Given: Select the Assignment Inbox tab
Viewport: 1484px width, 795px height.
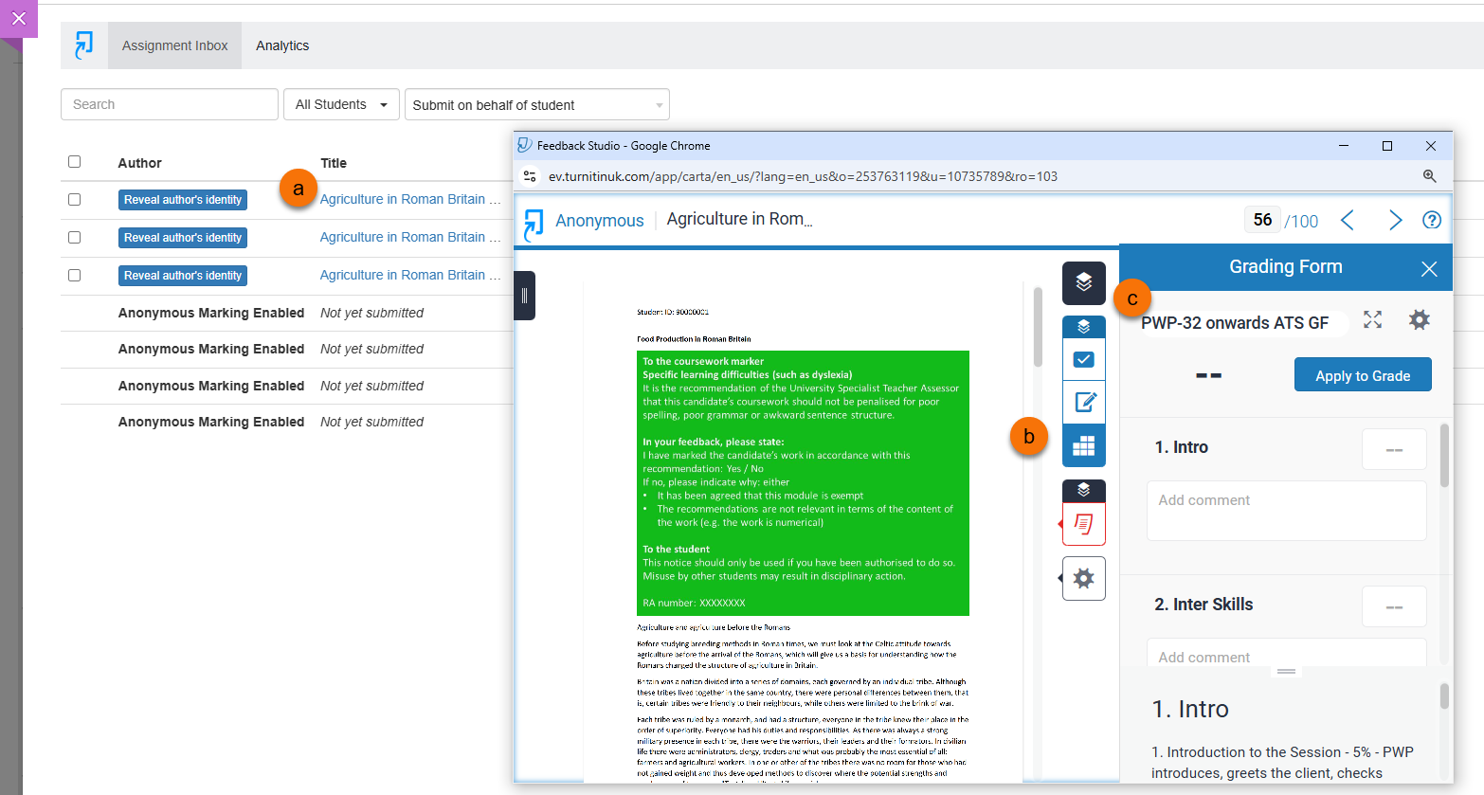Looking at the screenshot, I should point(174,45).
